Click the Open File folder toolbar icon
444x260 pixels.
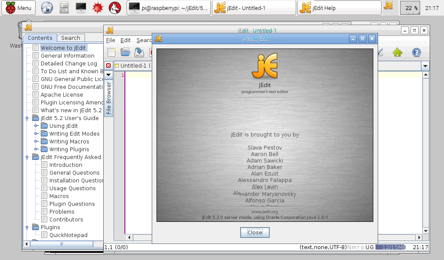pos(125,52)
